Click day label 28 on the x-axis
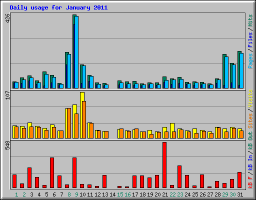Image resolution: width=256 pixels, height=200 pixels. 217,194
